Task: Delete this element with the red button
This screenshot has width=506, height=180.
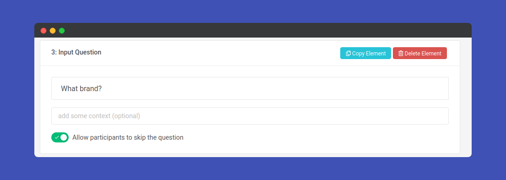Action: 420,53
